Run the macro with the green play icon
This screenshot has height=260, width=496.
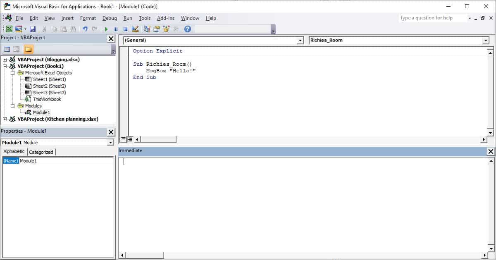[x=106, y=29]
